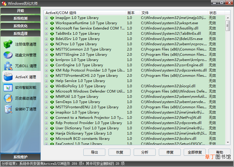The image size is (234, 167).
Task: Select path C:\Windows\system32\fxsutility.dll
Action: (170, 28)
